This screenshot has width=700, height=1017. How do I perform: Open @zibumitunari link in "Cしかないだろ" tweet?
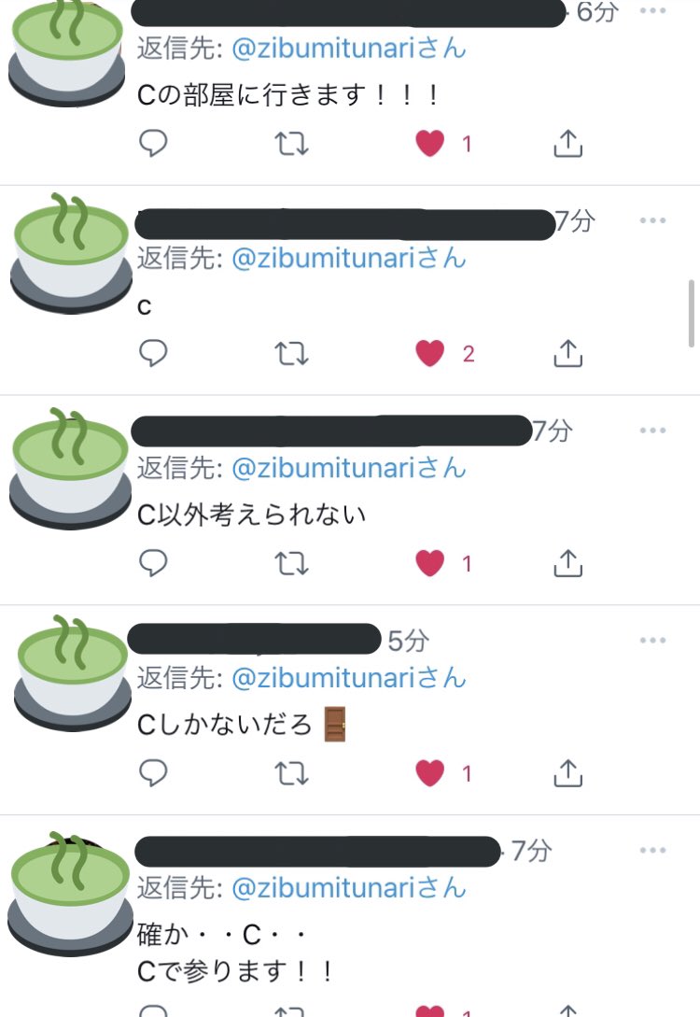point(348,678)
